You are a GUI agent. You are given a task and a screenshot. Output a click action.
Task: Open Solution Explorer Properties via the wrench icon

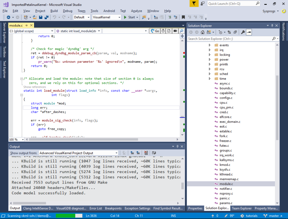point(243,32)
